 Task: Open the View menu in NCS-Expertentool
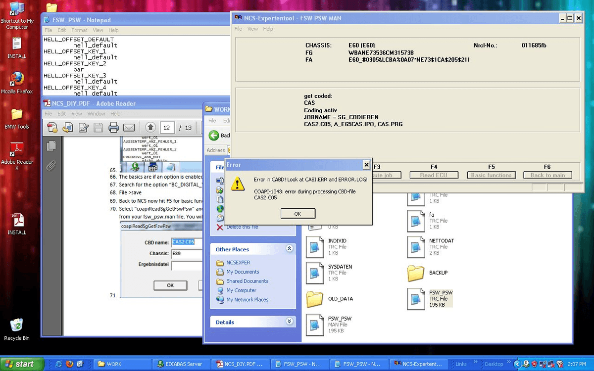click(252, 29)
